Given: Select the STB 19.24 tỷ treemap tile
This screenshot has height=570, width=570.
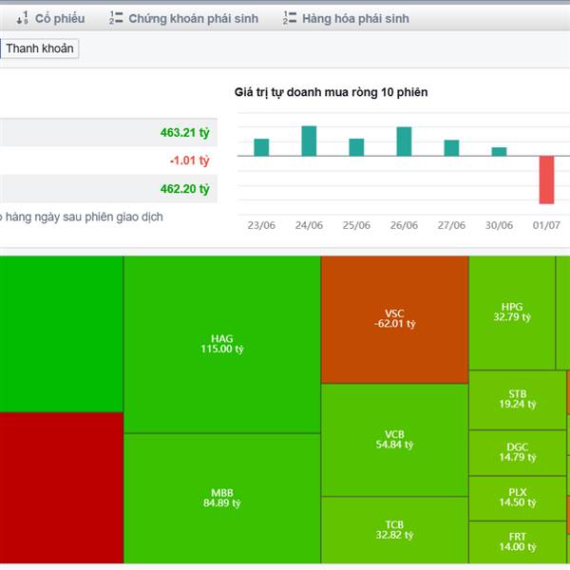Looking at the screenshot, I should click(518, 400).
